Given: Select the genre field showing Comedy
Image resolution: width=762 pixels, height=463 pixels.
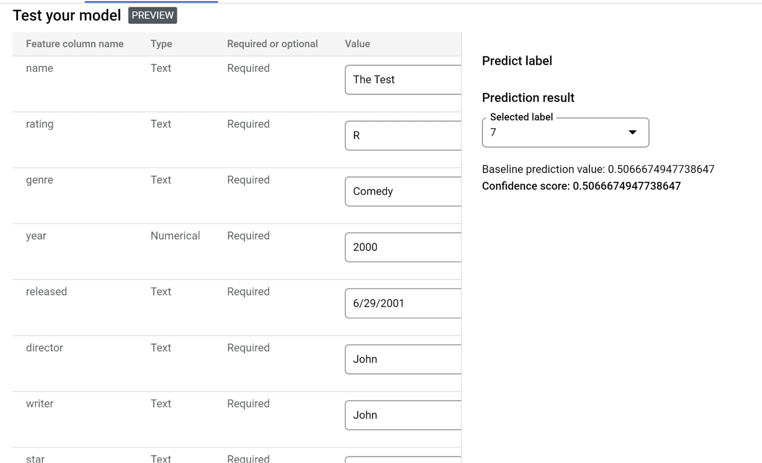Looking at the screenshot, I should coord(403,192).
